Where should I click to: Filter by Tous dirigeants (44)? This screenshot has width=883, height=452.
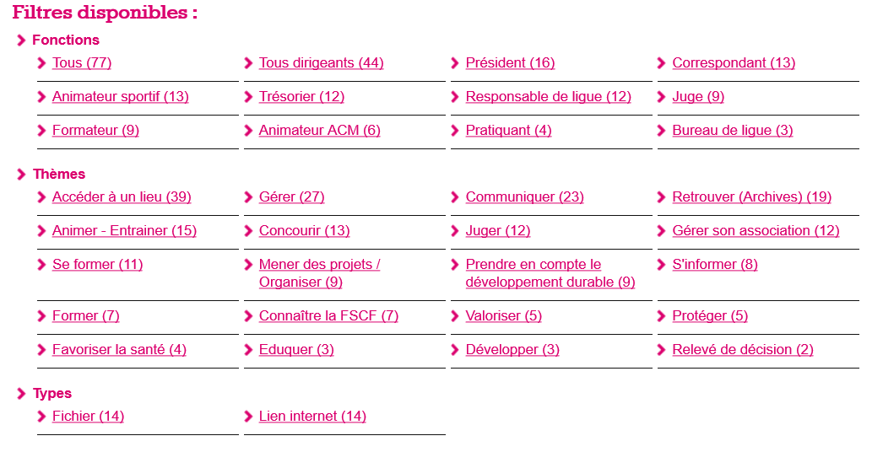tap(321, 63)
